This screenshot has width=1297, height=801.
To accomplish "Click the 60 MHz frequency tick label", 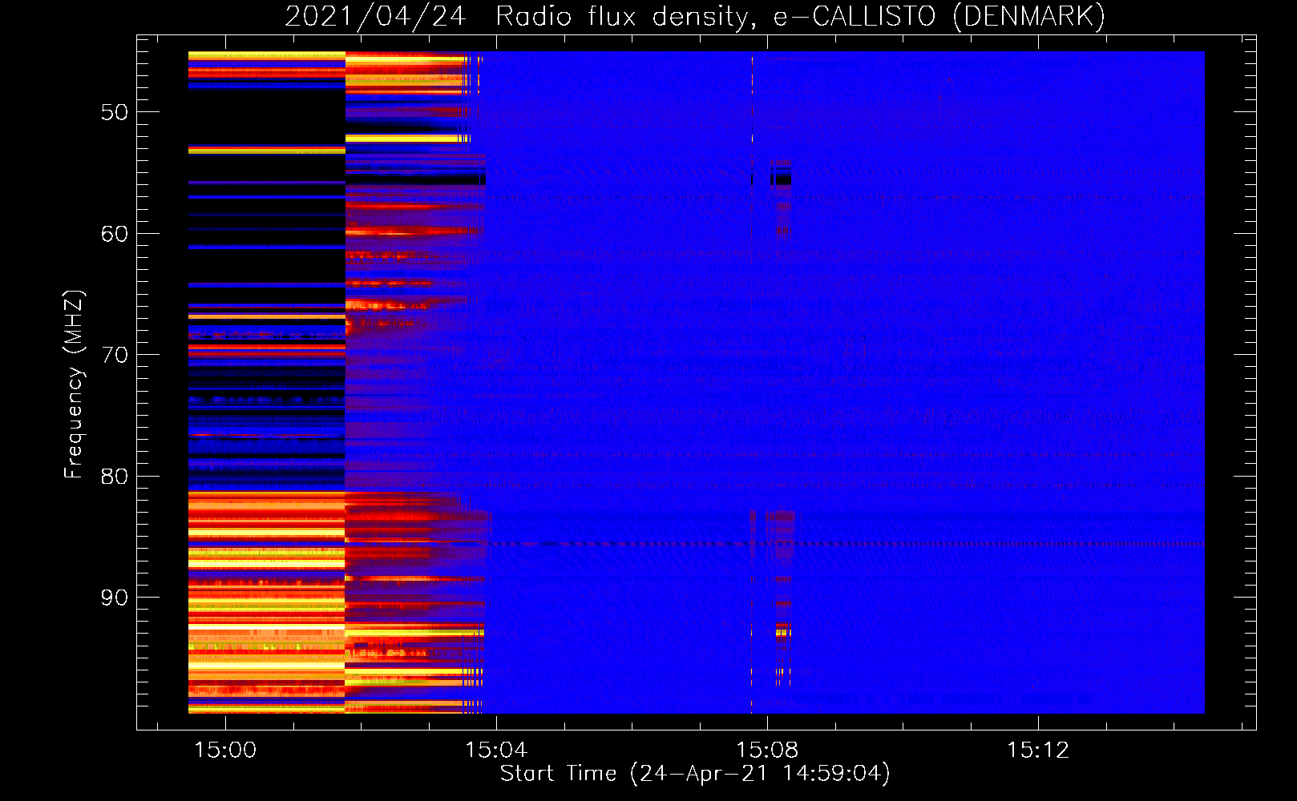I will [115, 234].
